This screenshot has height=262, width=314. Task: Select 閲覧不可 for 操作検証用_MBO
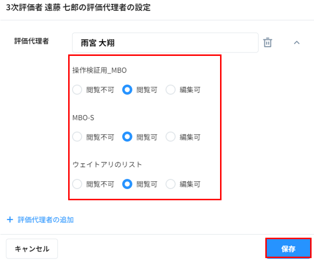pos(77,90)
